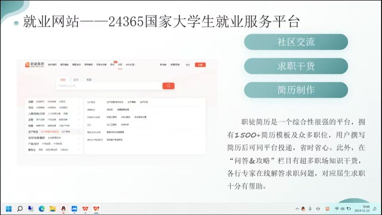Show hidden system tray icons
Screen dimensions: 382x215
coord(297,209)
